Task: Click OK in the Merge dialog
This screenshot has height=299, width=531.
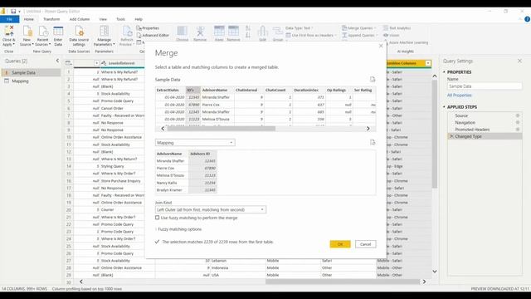Action: click(x=340, y=244)
